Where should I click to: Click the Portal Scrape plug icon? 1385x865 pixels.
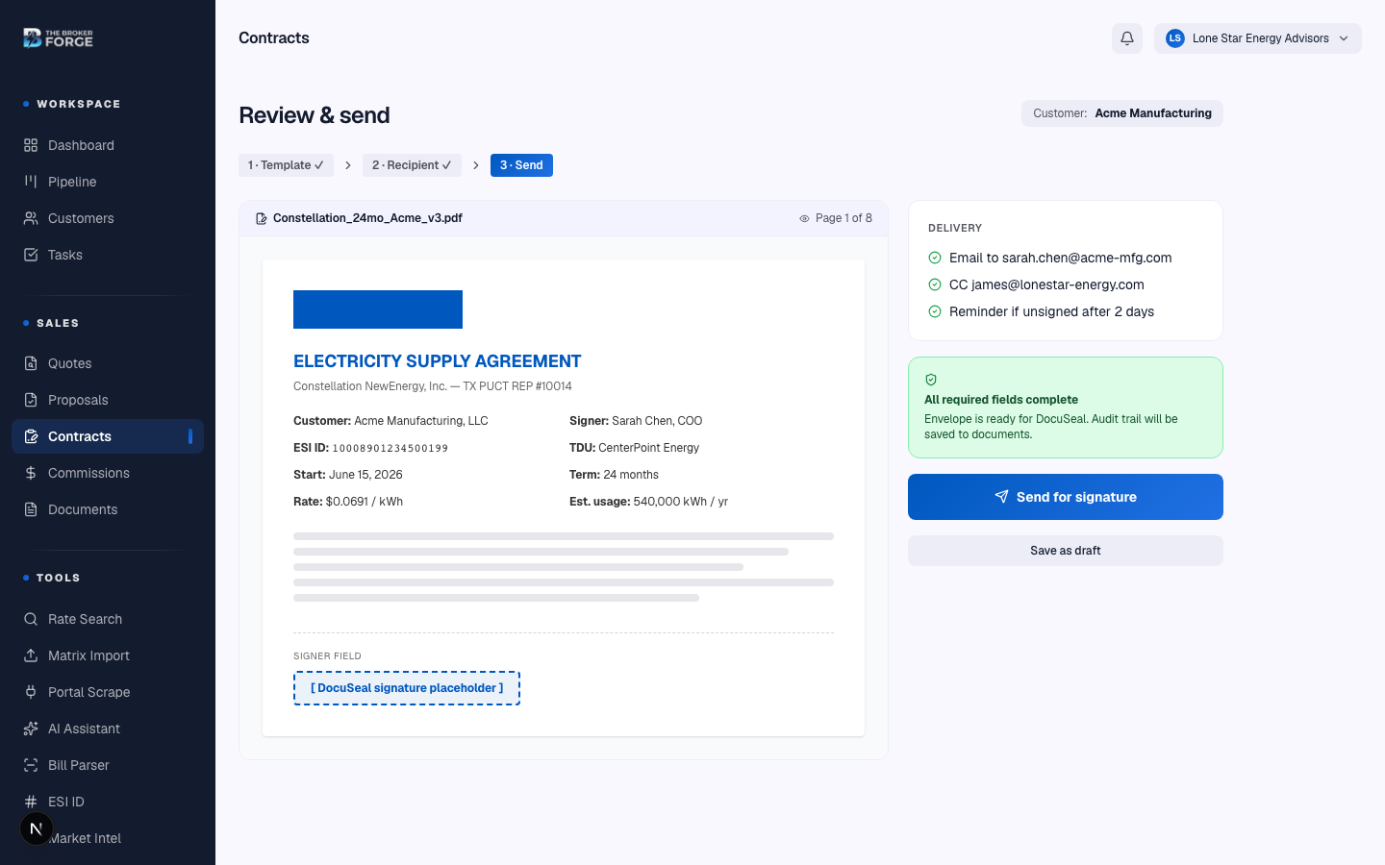click(31, 692)
